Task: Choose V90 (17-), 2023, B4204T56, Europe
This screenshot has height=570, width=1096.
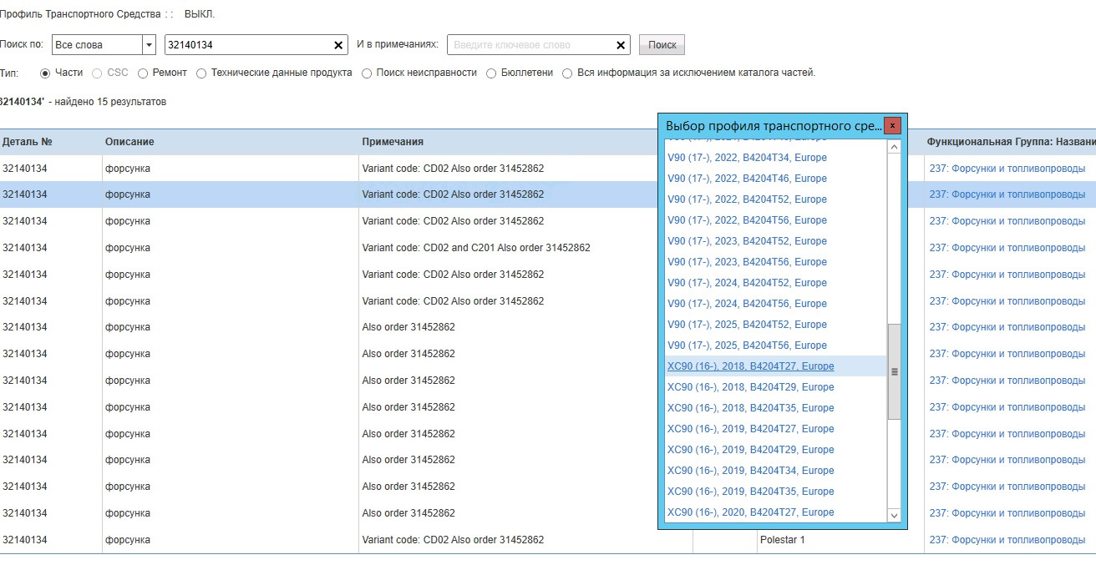Action: point(747,262)
